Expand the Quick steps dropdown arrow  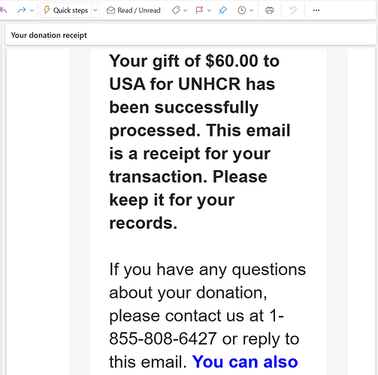coord(95,10)
